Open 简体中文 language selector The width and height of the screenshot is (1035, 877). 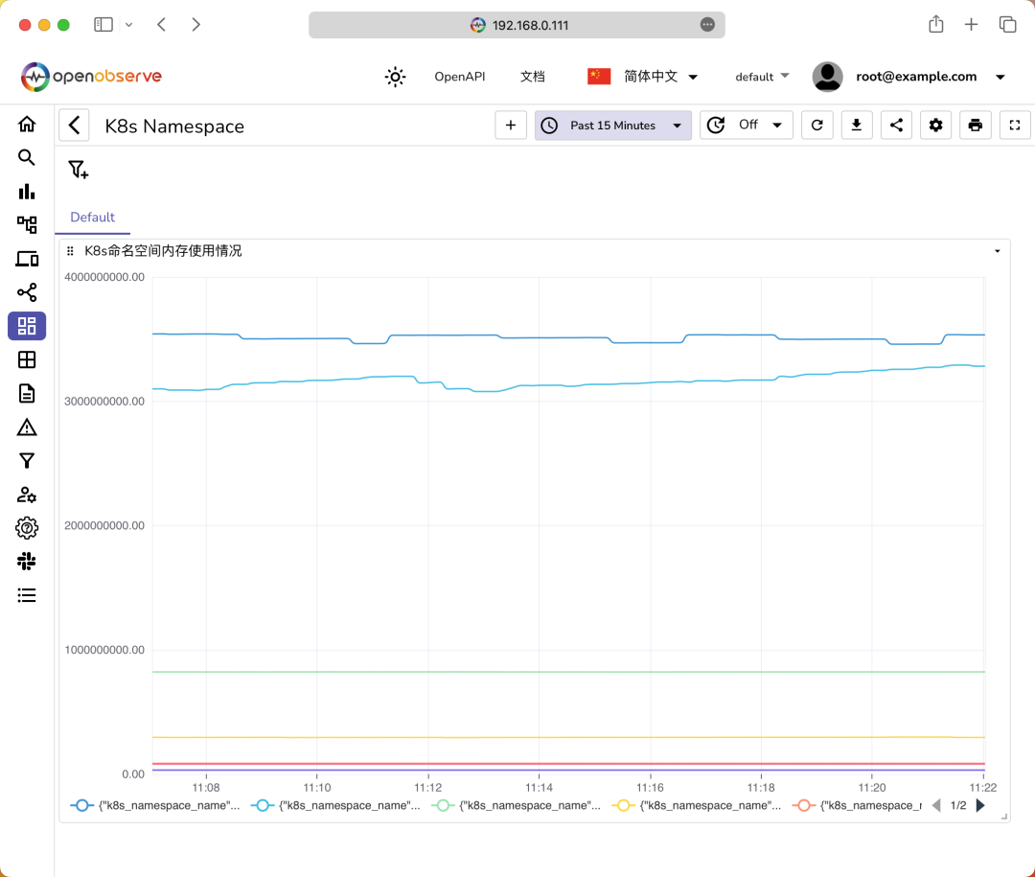pyautogui.click(x=642, y=77)
